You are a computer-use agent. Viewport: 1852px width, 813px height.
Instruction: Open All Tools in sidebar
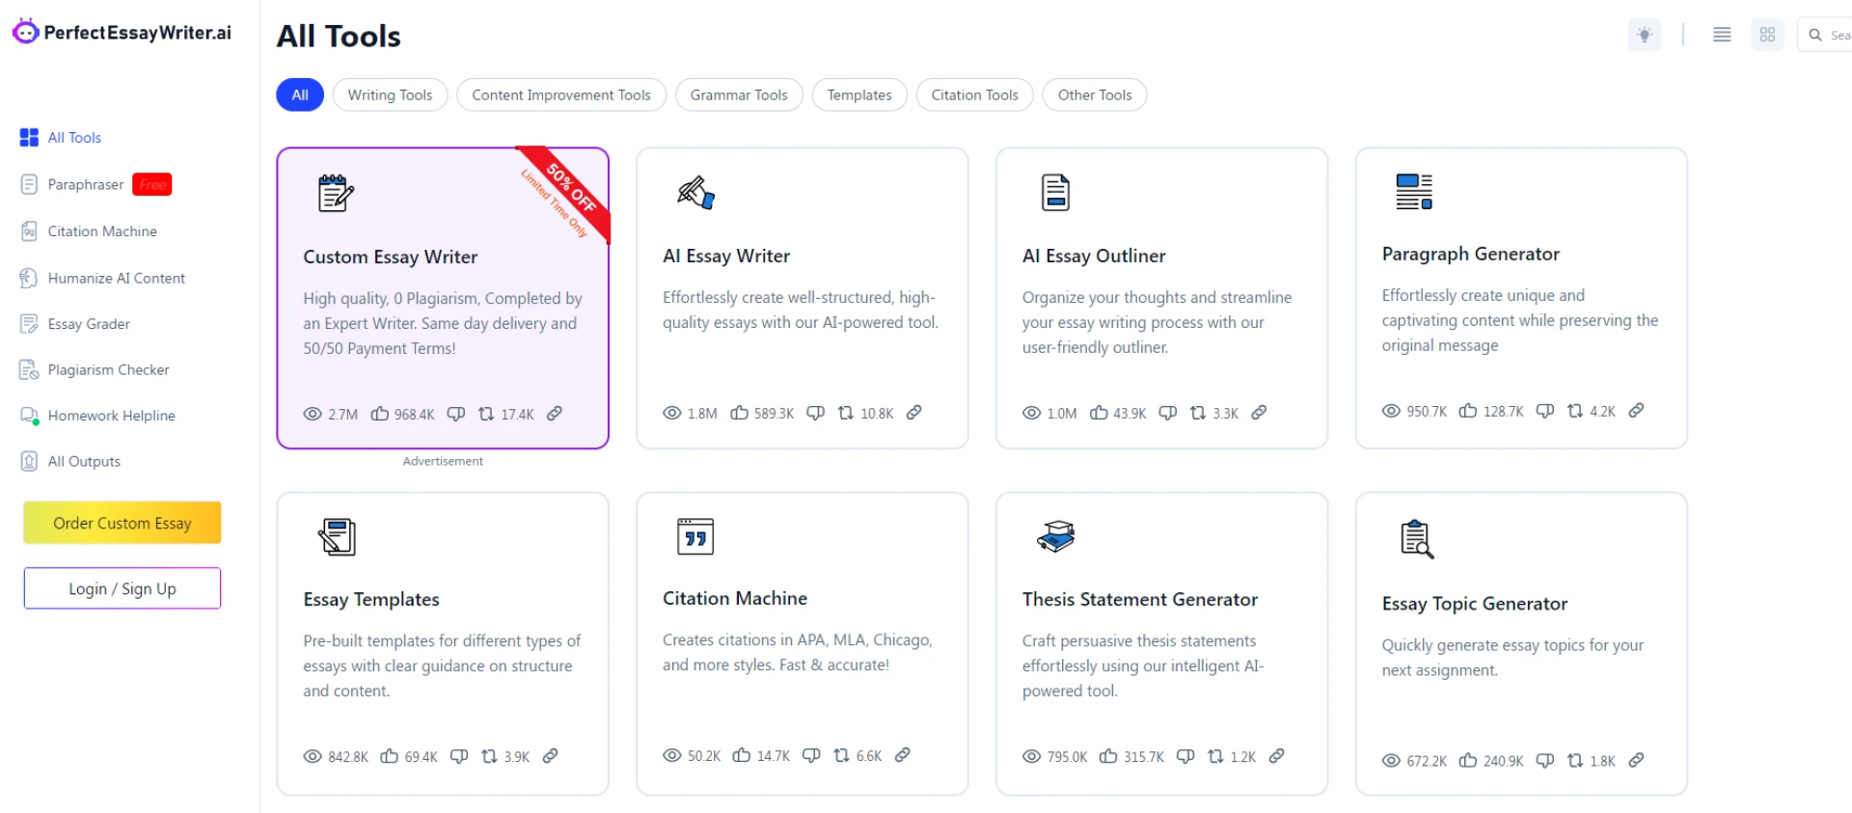click(x=61, y=137)
